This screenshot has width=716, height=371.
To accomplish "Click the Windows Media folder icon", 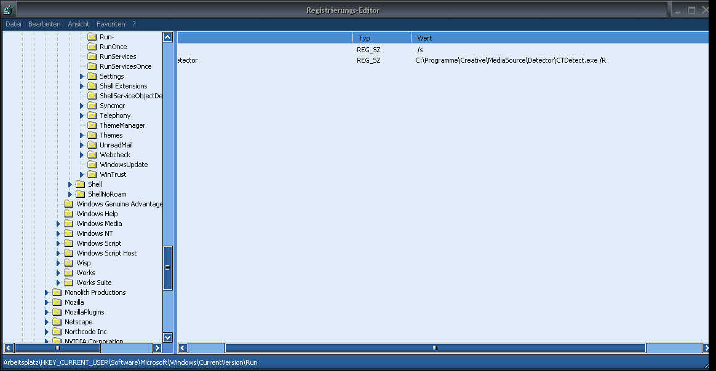I will pos(68,224).
